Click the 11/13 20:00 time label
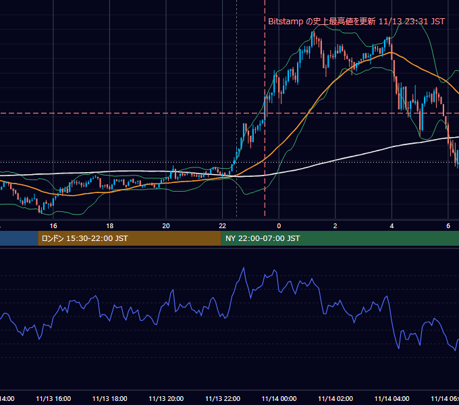Screen dimensions: 459x405 [166, 398]
